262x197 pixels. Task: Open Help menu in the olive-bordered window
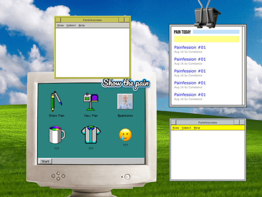pos(82,26)
